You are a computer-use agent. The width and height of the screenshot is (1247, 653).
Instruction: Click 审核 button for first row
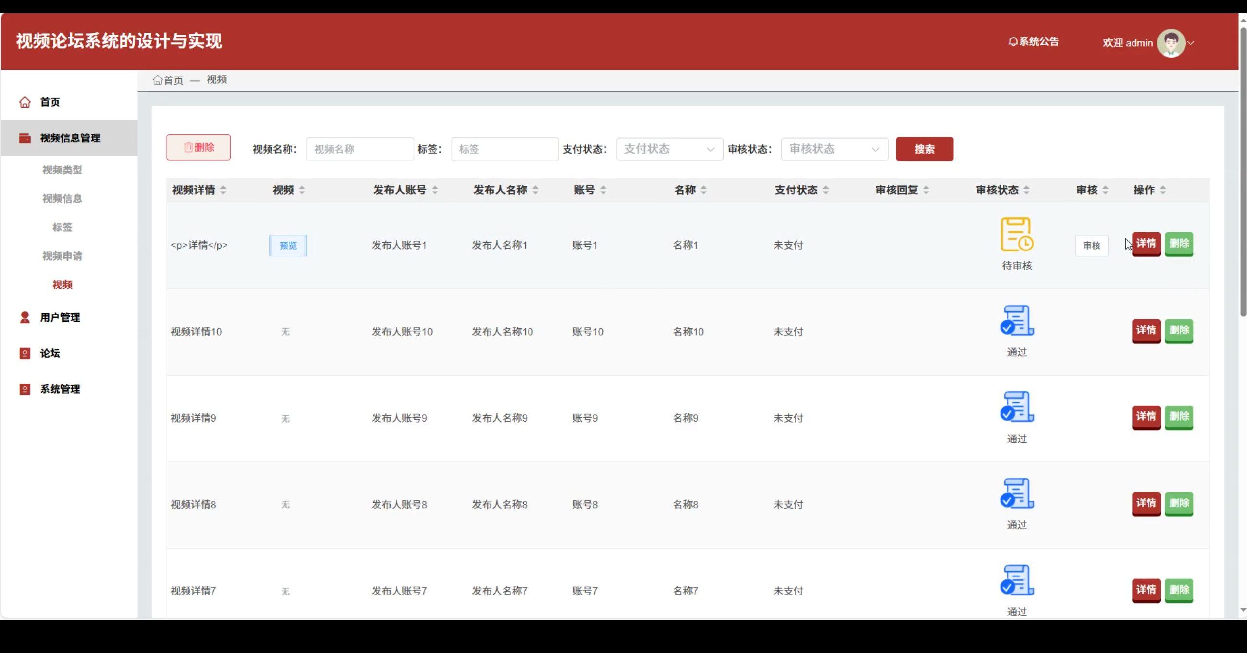1091,246
